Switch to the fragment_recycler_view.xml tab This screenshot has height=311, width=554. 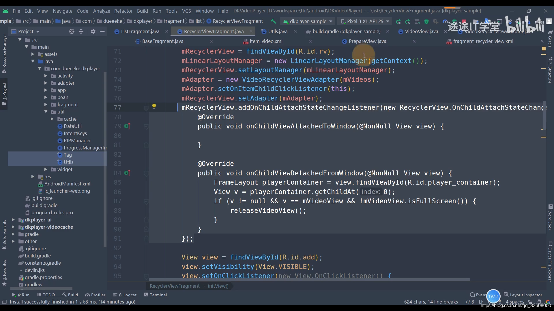[483, 41]
